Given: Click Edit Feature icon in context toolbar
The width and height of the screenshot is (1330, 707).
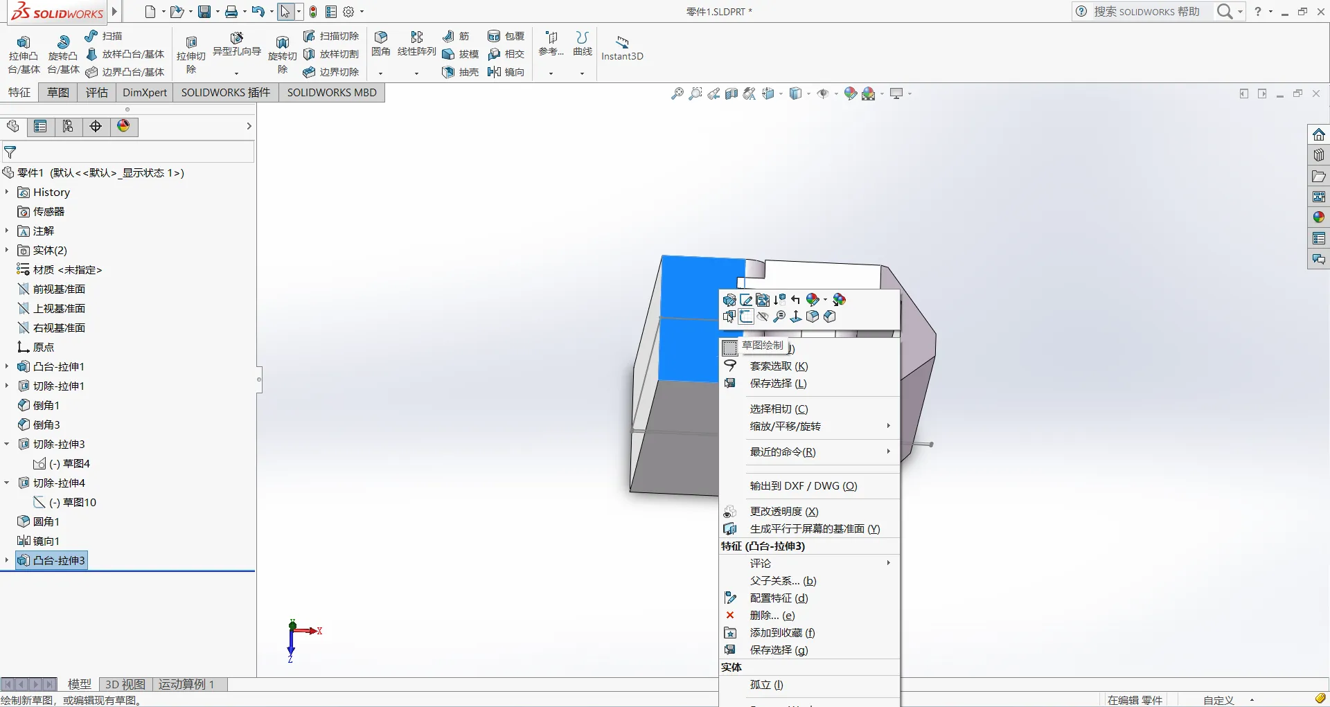Looking at the screenshot, I should coord(729,300).
